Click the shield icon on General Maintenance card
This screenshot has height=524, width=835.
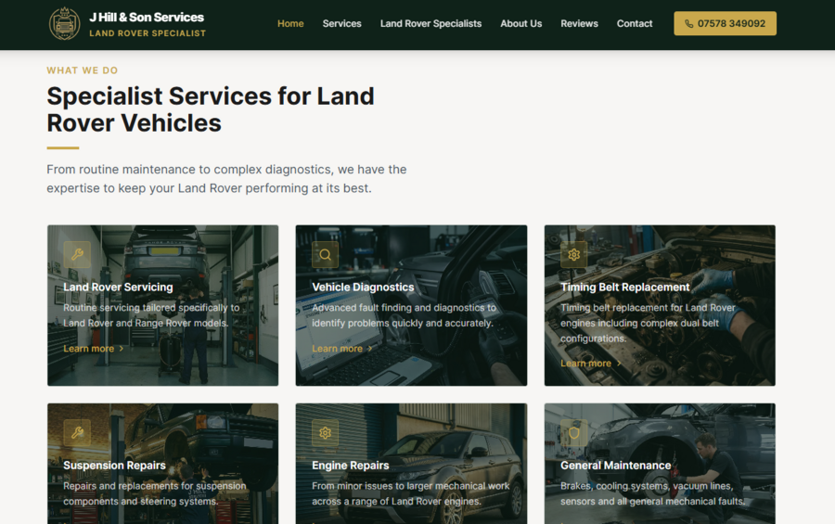point(574,433)
